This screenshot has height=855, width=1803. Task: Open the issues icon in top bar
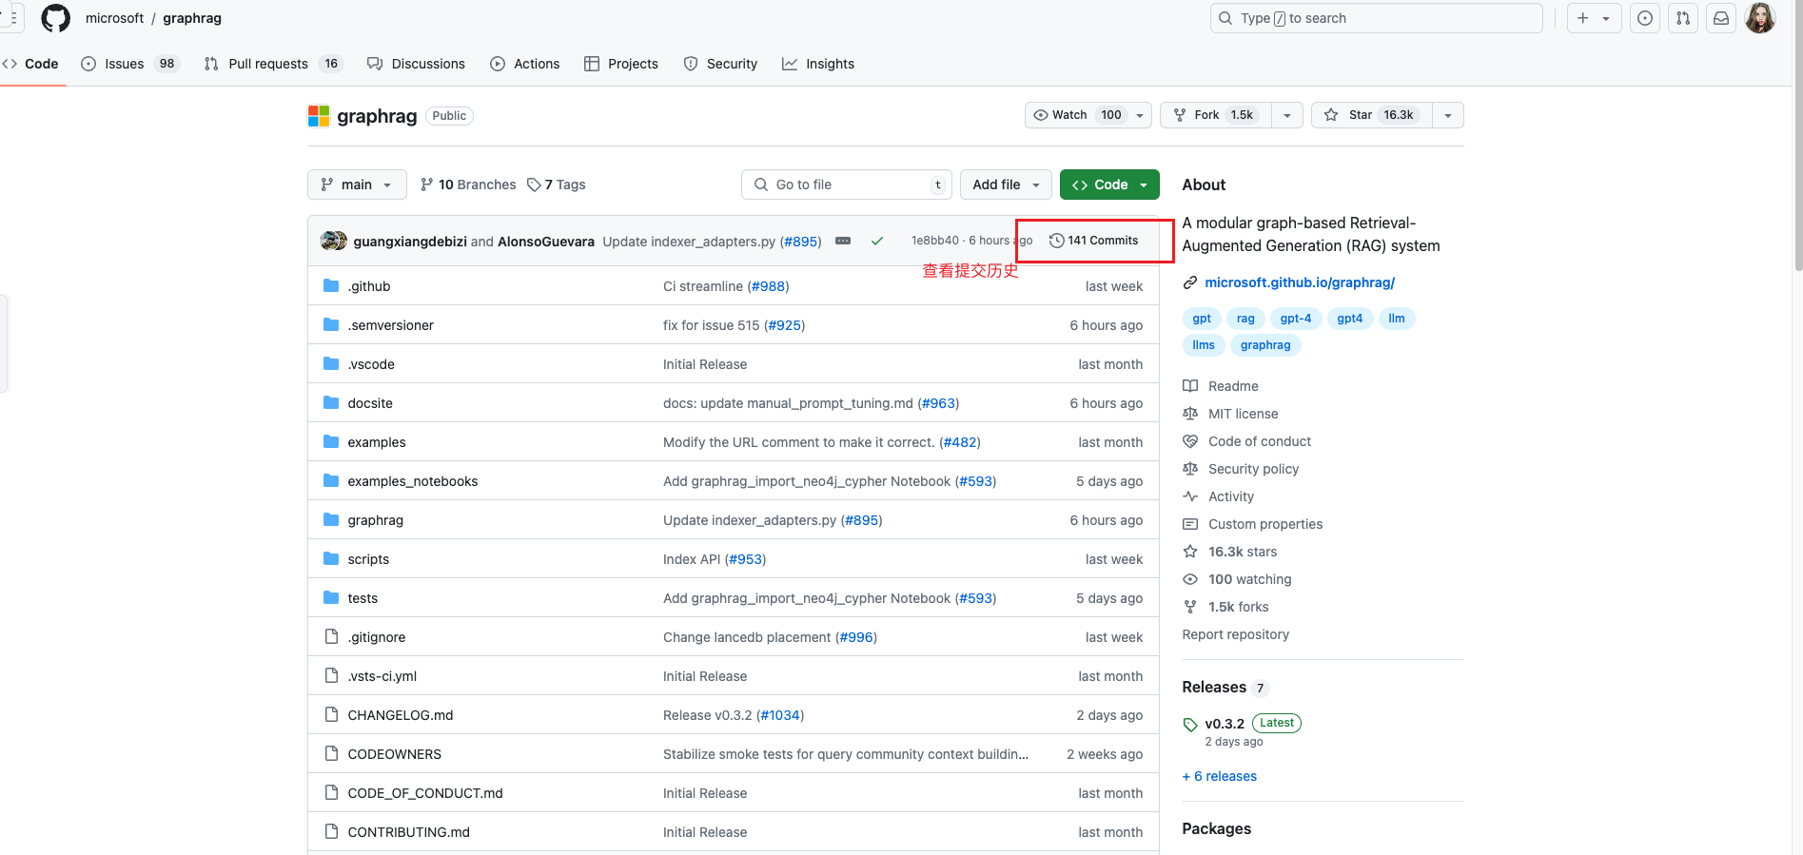1645,18
